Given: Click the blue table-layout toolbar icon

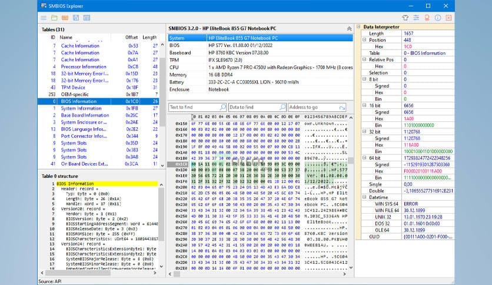Looking at the screenshot, I should 87,18.
